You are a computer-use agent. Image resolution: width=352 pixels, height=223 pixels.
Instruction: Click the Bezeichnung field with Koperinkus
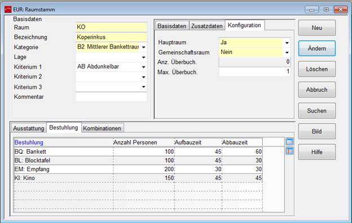coord(111,37)
